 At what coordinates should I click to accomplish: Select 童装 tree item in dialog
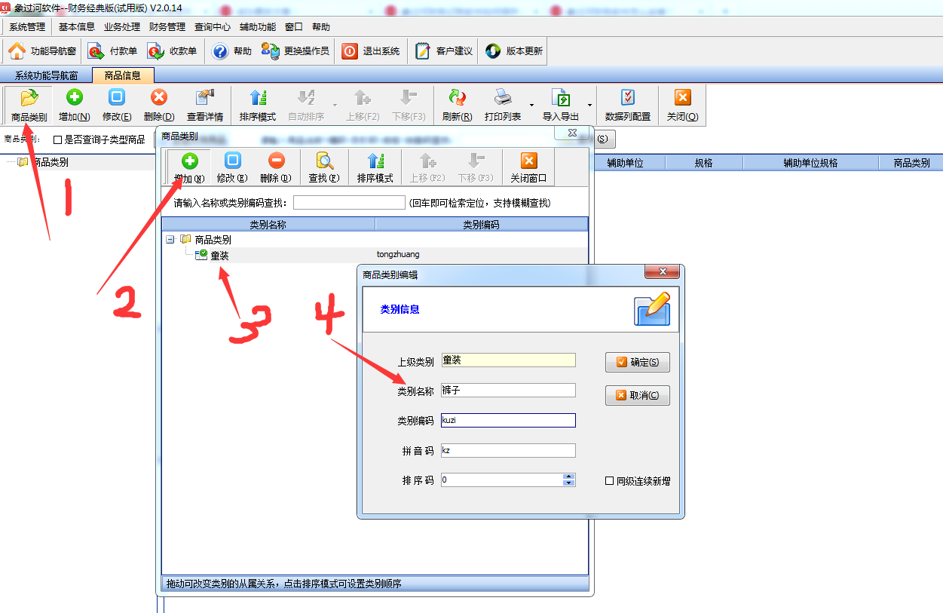click(x=219, y=256)
